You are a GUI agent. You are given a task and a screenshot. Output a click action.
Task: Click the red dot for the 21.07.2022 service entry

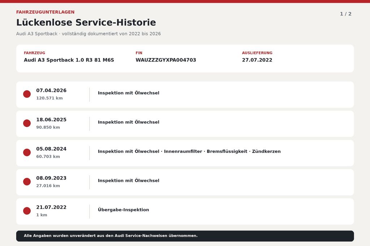click(x=27, y=211)
